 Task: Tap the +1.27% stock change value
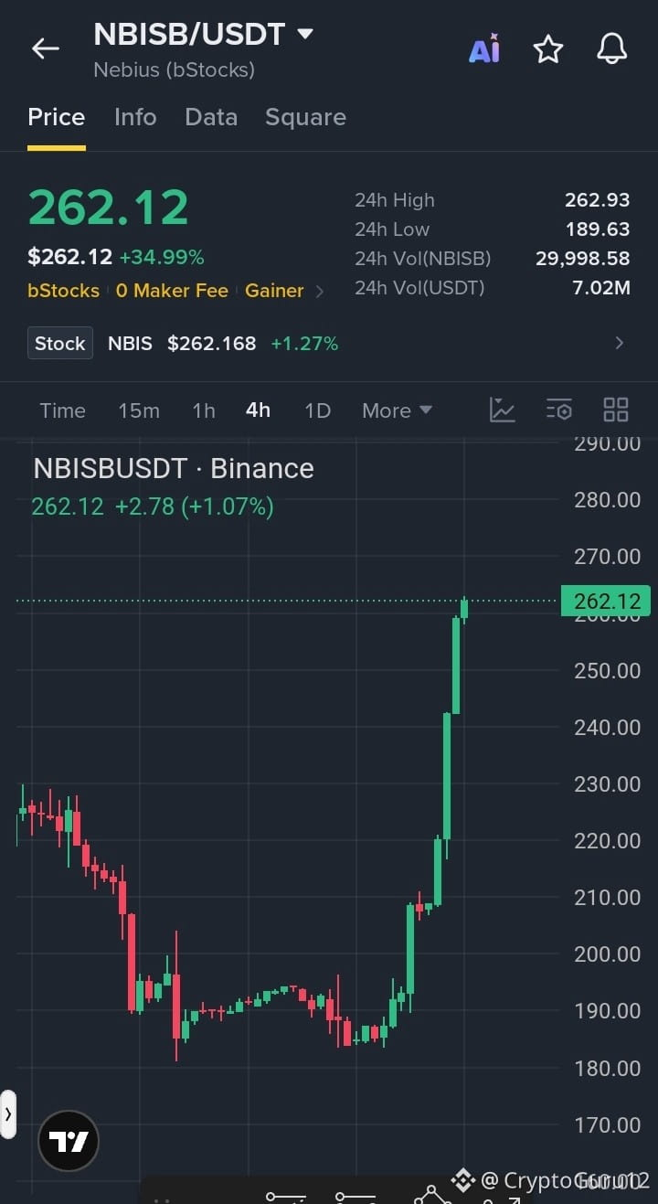tap(304, 343)
